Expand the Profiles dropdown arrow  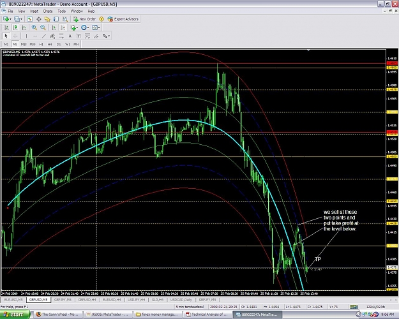click(x=21, y=19)
